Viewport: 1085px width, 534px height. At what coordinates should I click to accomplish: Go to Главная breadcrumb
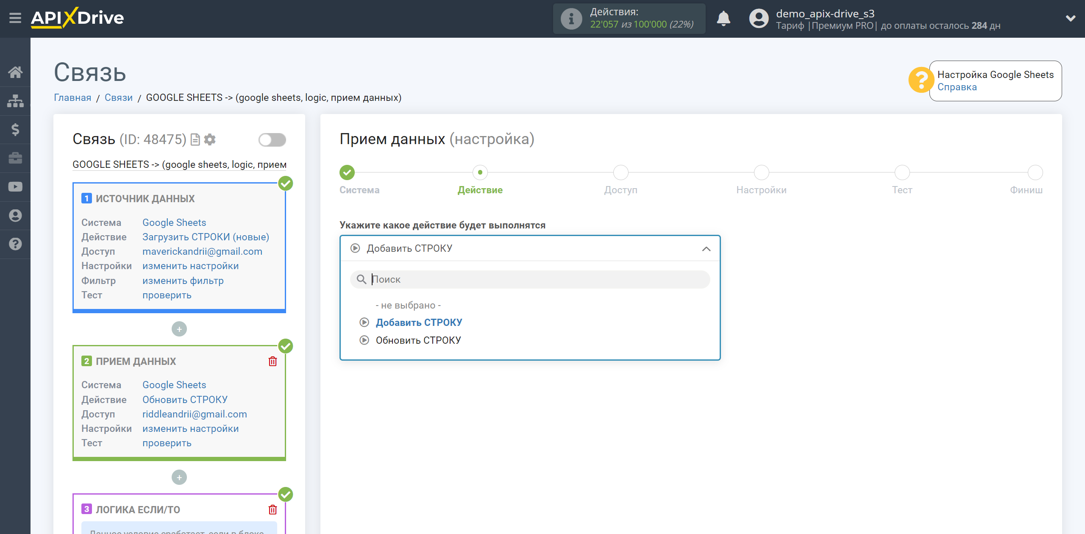72,97
